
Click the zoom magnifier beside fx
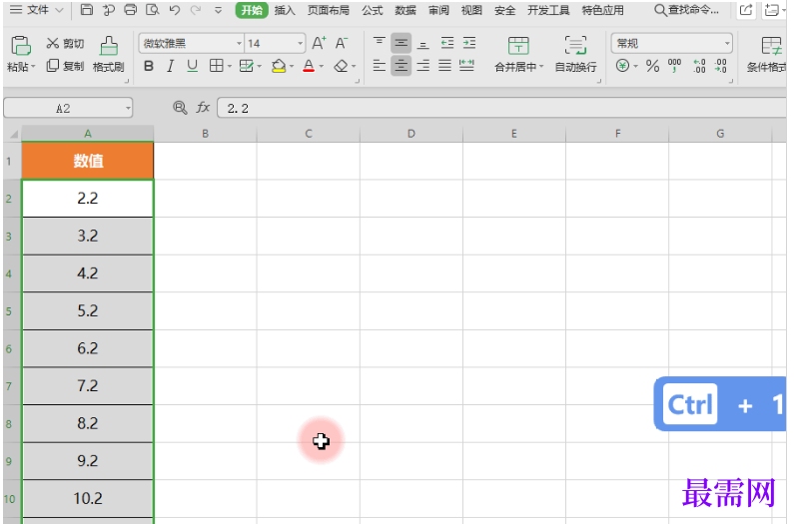(180, 108)
